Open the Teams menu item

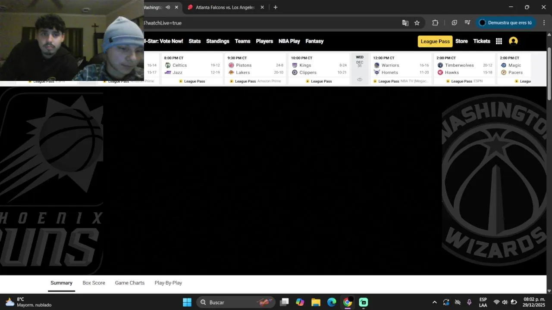(x=242, y=41)
